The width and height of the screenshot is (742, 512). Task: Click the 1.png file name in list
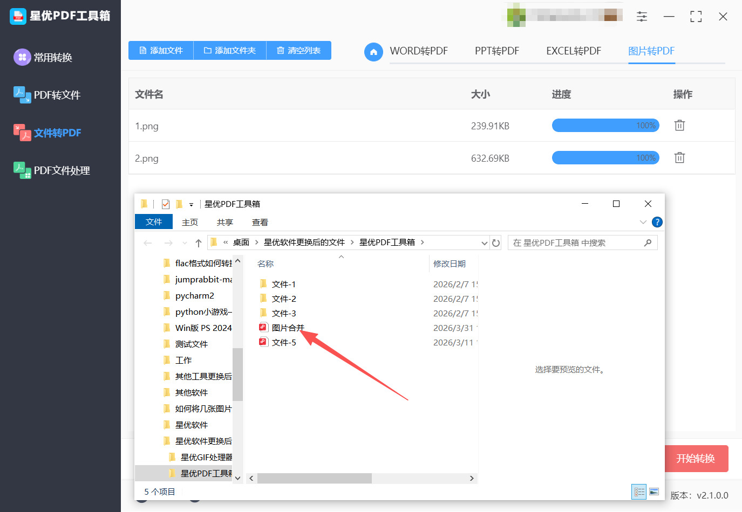[x=147, y=126]
